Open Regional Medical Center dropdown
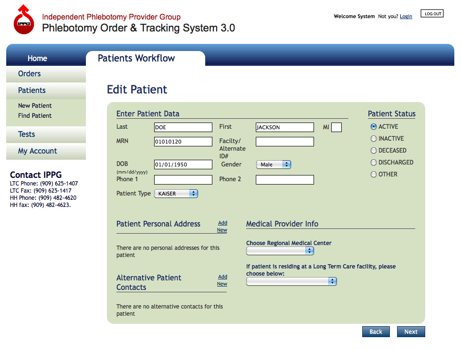Viewport: 461px width, 350px height. tap(280, 251)
